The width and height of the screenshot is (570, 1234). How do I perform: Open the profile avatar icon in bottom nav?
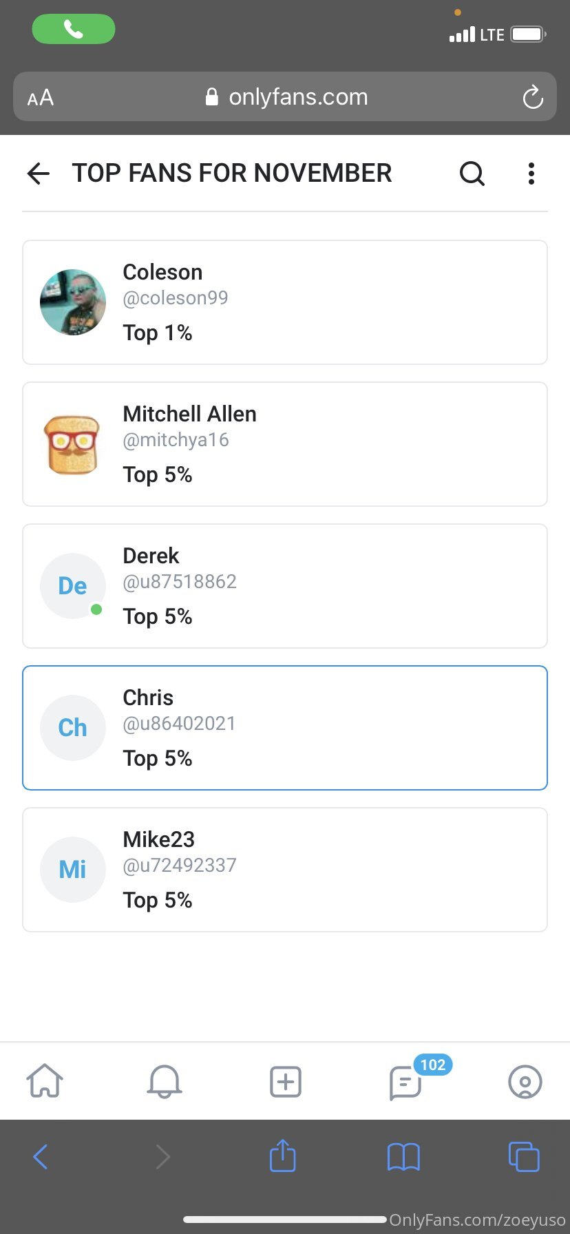(x=525, y=1082)
